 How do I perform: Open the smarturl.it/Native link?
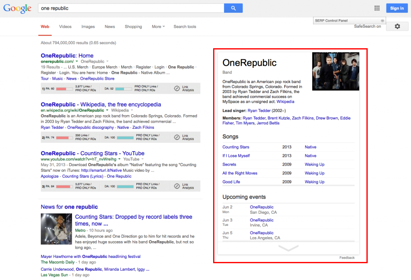coord(102,170)
